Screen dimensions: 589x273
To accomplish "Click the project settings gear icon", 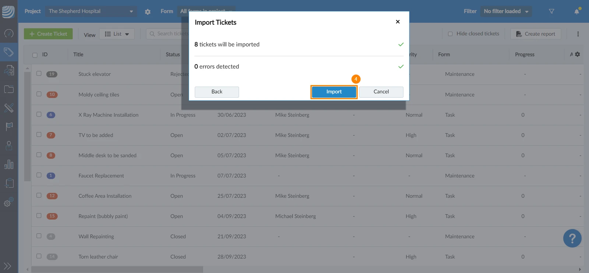I will (x=148, y=12).
